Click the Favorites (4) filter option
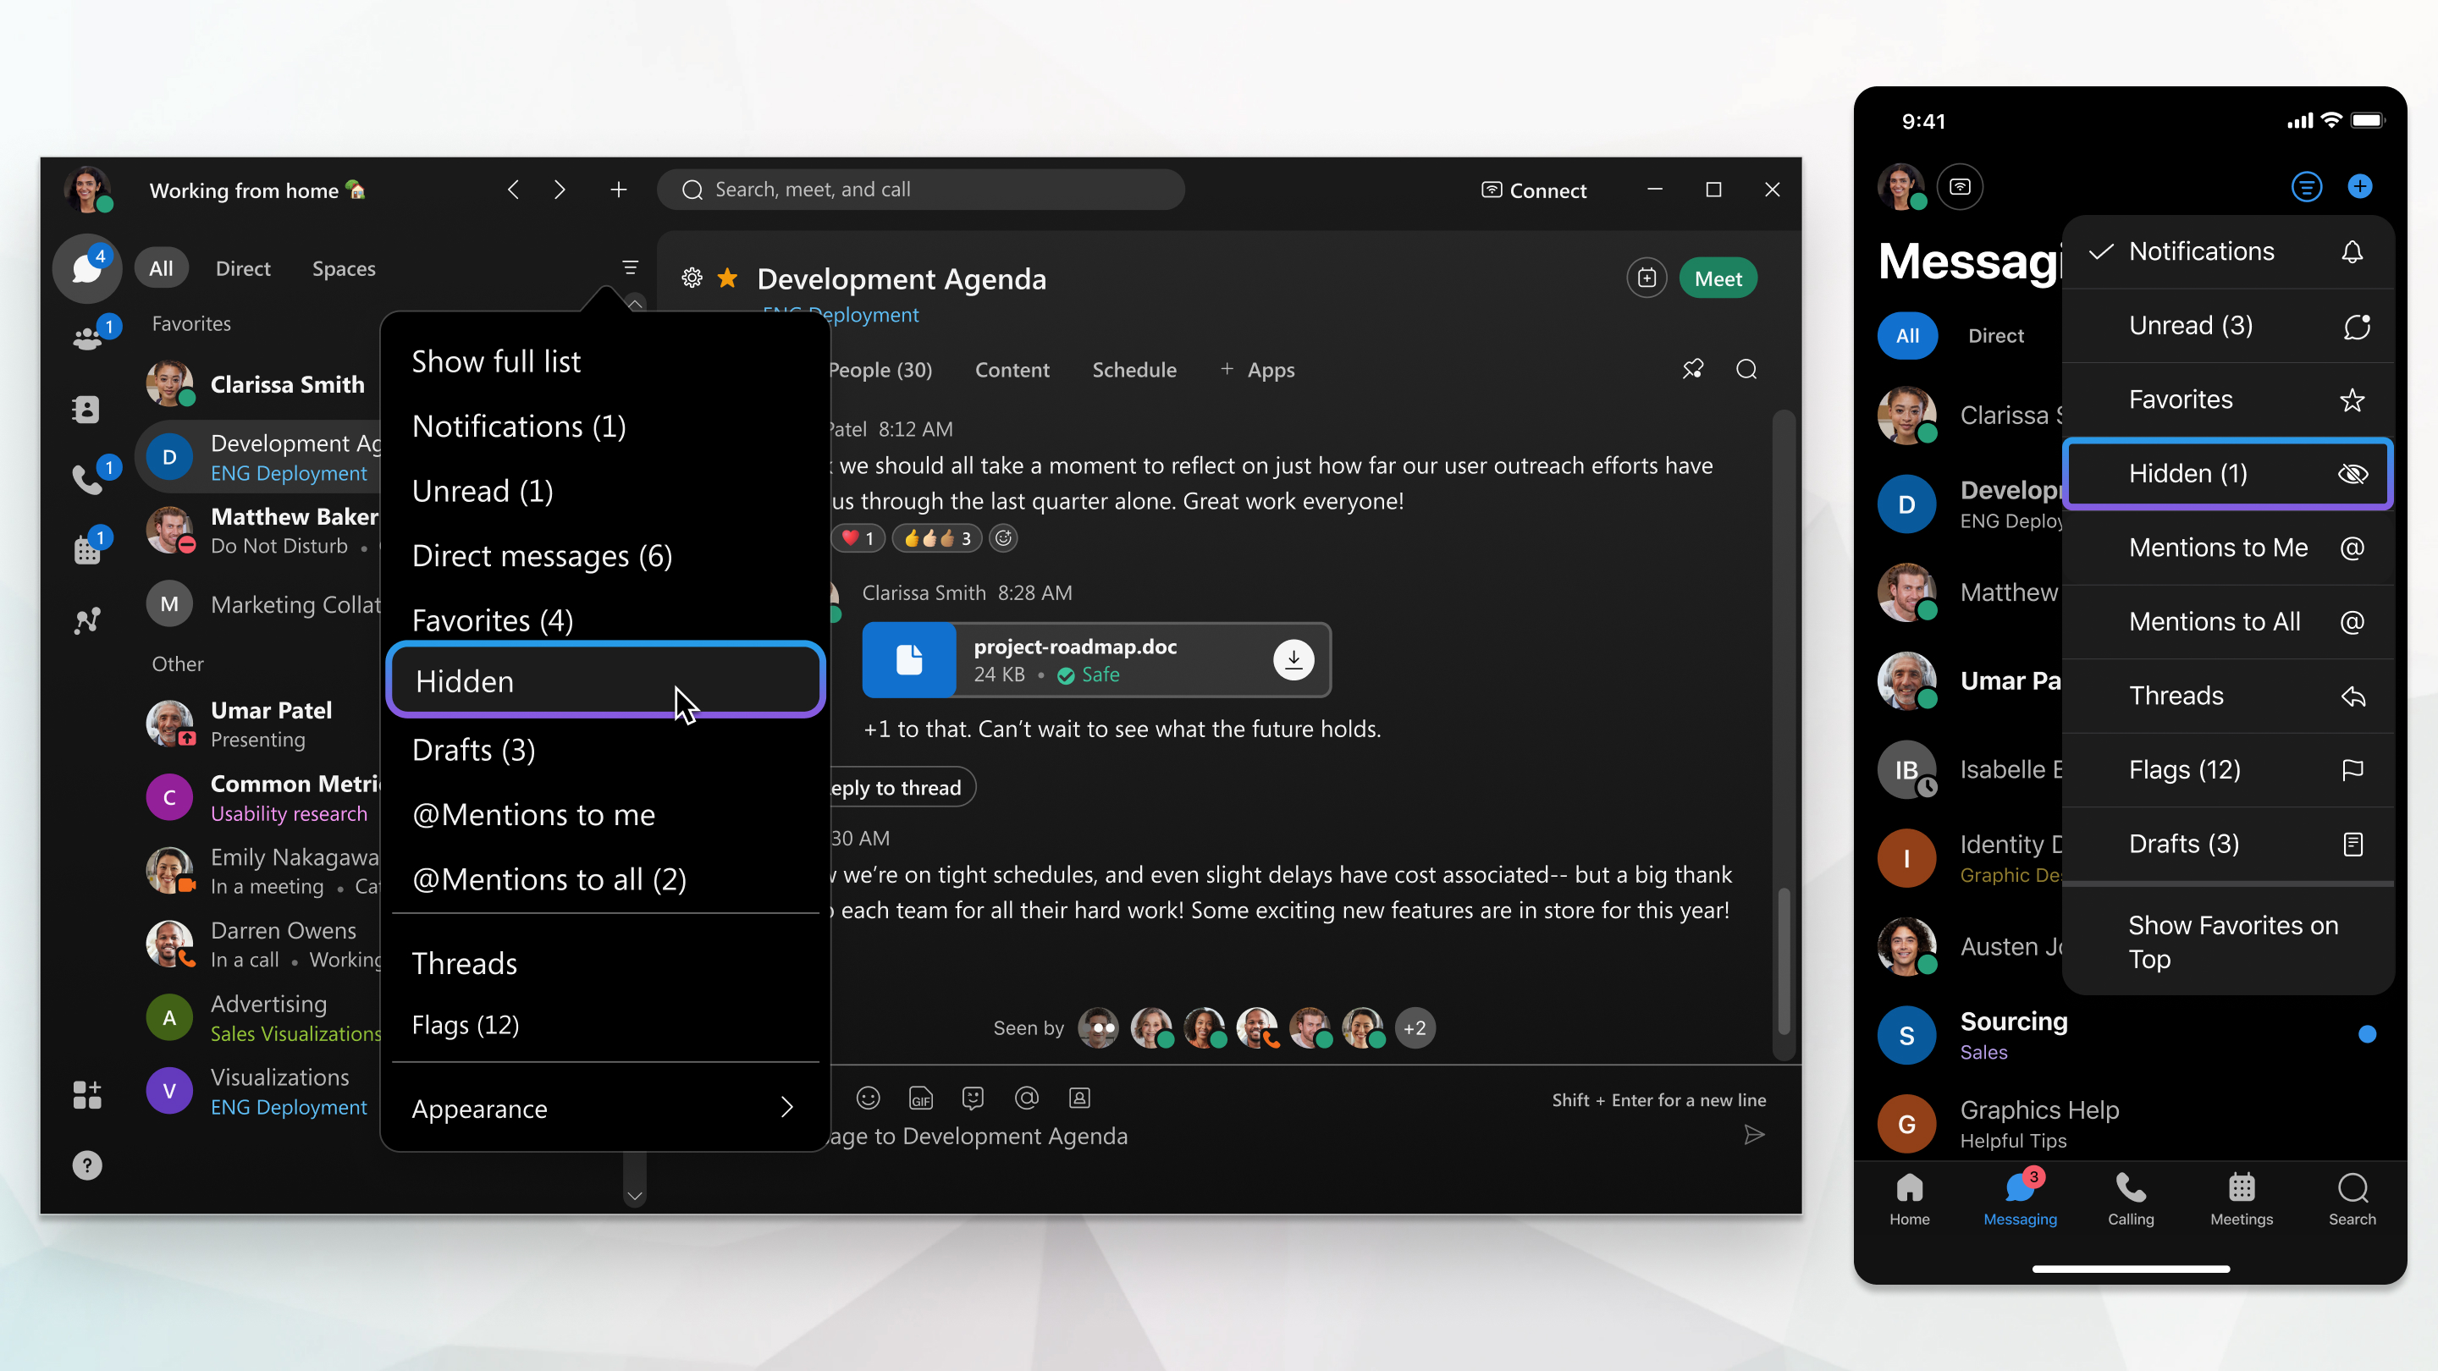 pos(493,619)
